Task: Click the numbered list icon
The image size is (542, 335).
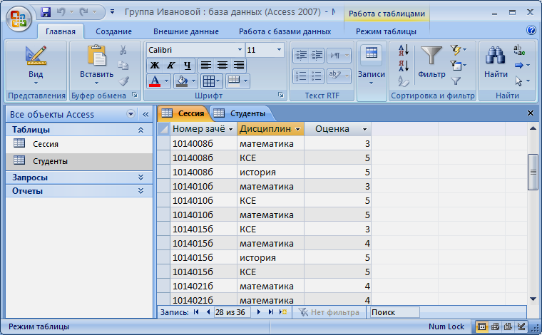Action: (301, 76)
